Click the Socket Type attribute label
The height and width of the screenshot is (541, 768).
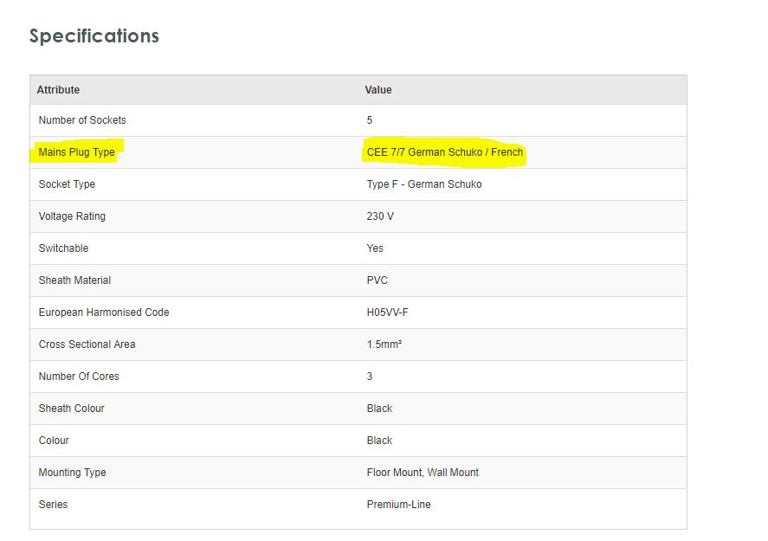point(67,184)
